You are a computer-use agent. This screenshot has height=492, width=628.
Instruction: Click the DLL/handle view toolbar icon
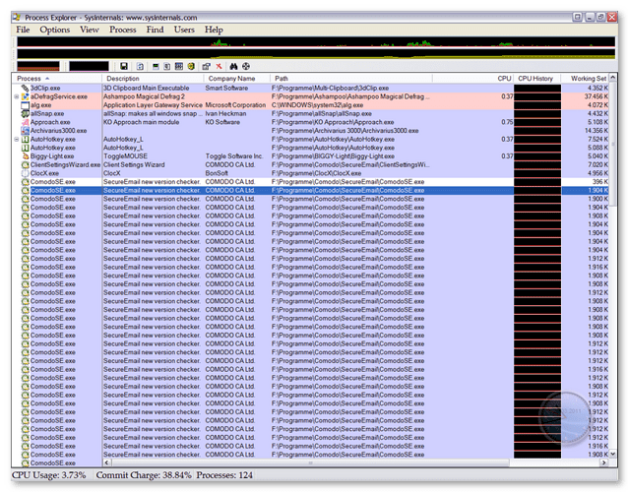[x=191, y=67]
